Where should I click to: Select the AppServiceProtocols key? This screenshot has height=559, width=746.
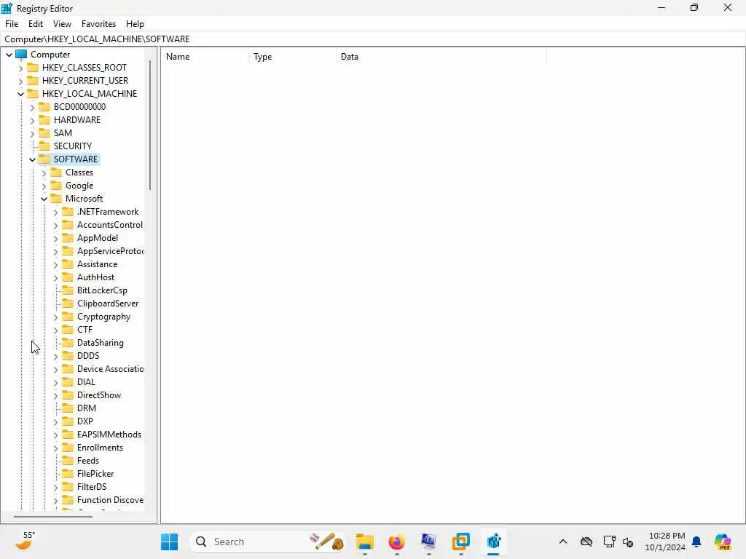[110, 251]
